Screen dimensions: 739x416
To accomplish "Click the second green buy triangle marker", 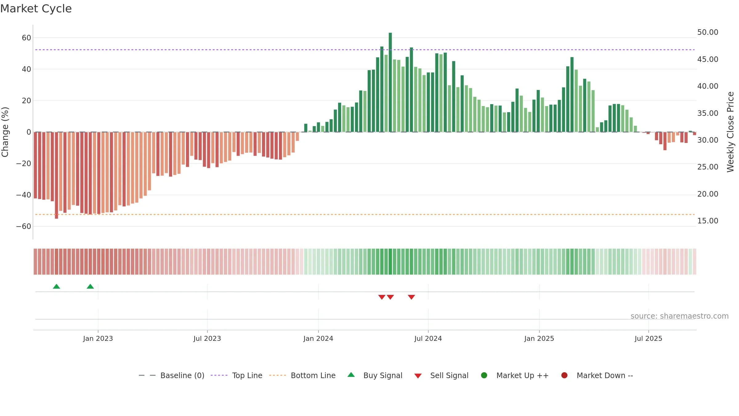I will (x=90, y=287).
